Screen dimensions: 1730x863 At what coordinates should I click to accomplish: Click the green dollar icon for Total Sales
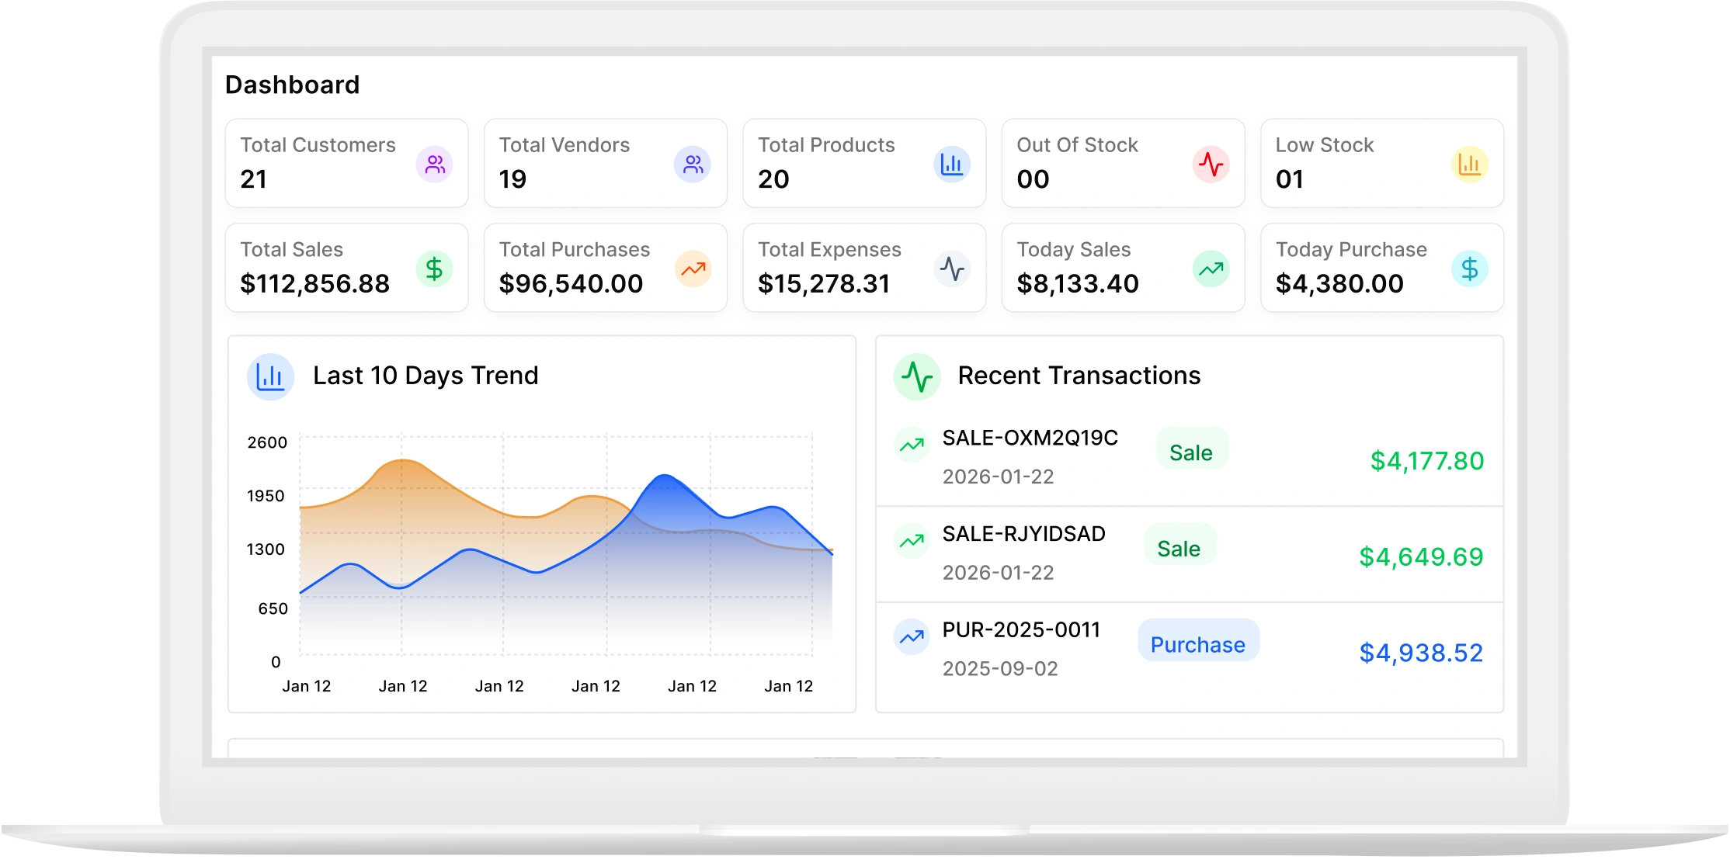[435, 269]
